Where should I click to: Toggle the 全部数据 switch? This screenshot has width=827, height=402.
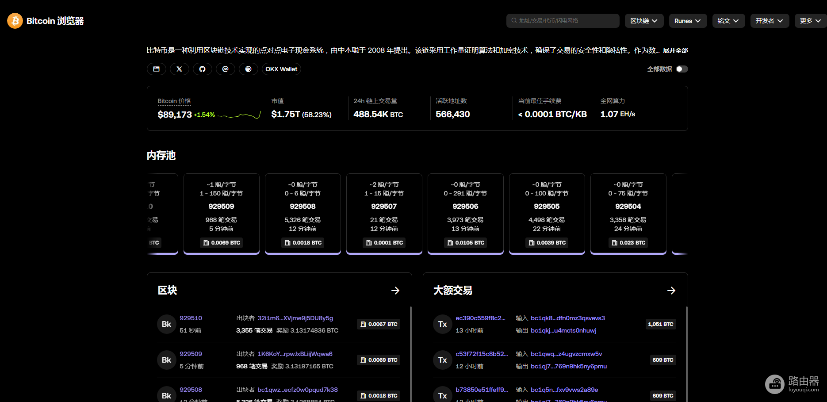pos(682,69)
